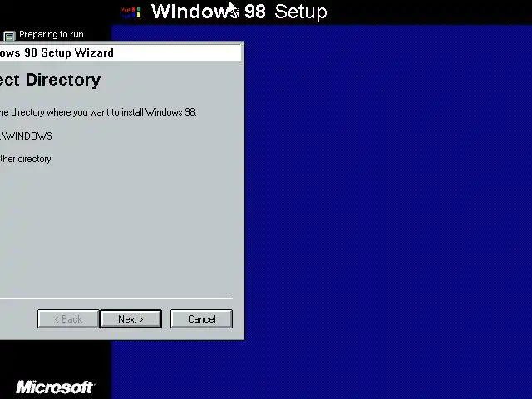Click the 'Windows 98 Setup' header title
This screenshot has height=399, width=532.
point(239,12)
